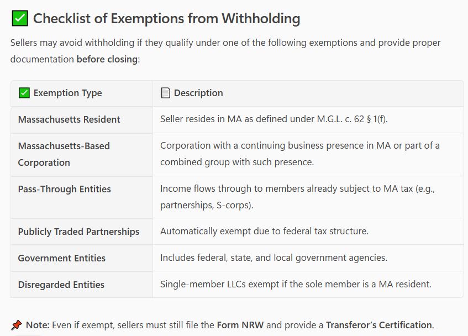Screen dimensions: 468x336
Task: Click the Disregarded Entities row label
Action: (x=61, y=285)
